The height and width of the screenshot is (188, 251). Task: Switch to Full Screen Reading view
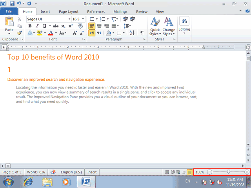173,172
